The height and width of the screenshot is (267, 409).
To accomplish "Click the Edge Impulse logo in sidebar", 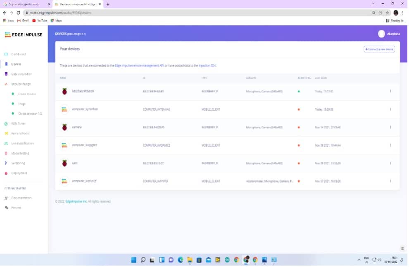I will (x=24, y=35).
